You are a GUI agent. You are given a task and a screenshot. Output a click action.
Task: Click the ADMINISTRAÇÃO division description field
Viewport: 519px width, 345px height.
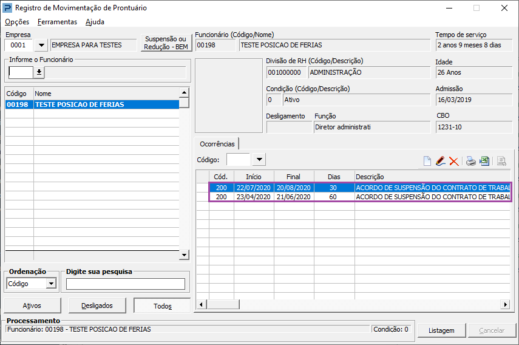click(369, 72)
